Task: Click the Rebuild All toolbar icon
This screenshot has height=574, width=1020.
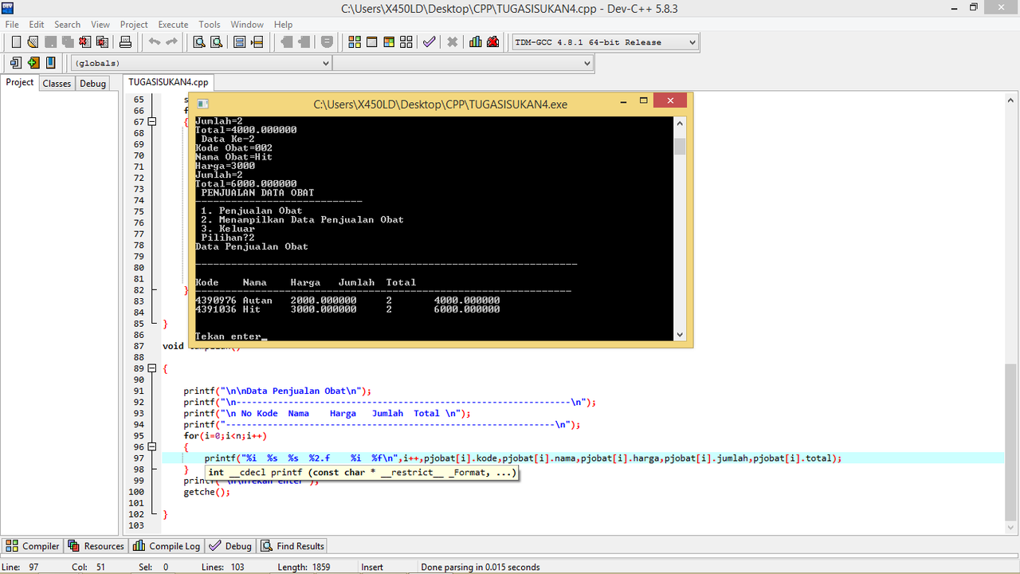Action: point(407,42)
